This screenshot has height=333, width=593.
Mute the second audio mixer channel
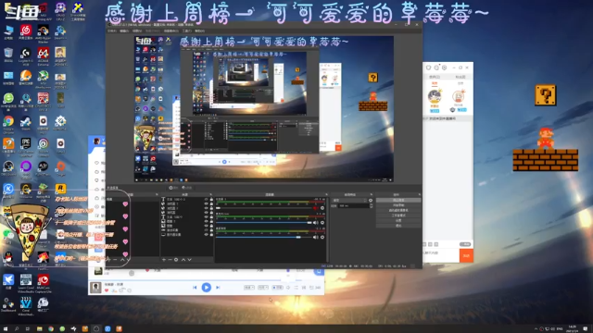click(316, 223)
